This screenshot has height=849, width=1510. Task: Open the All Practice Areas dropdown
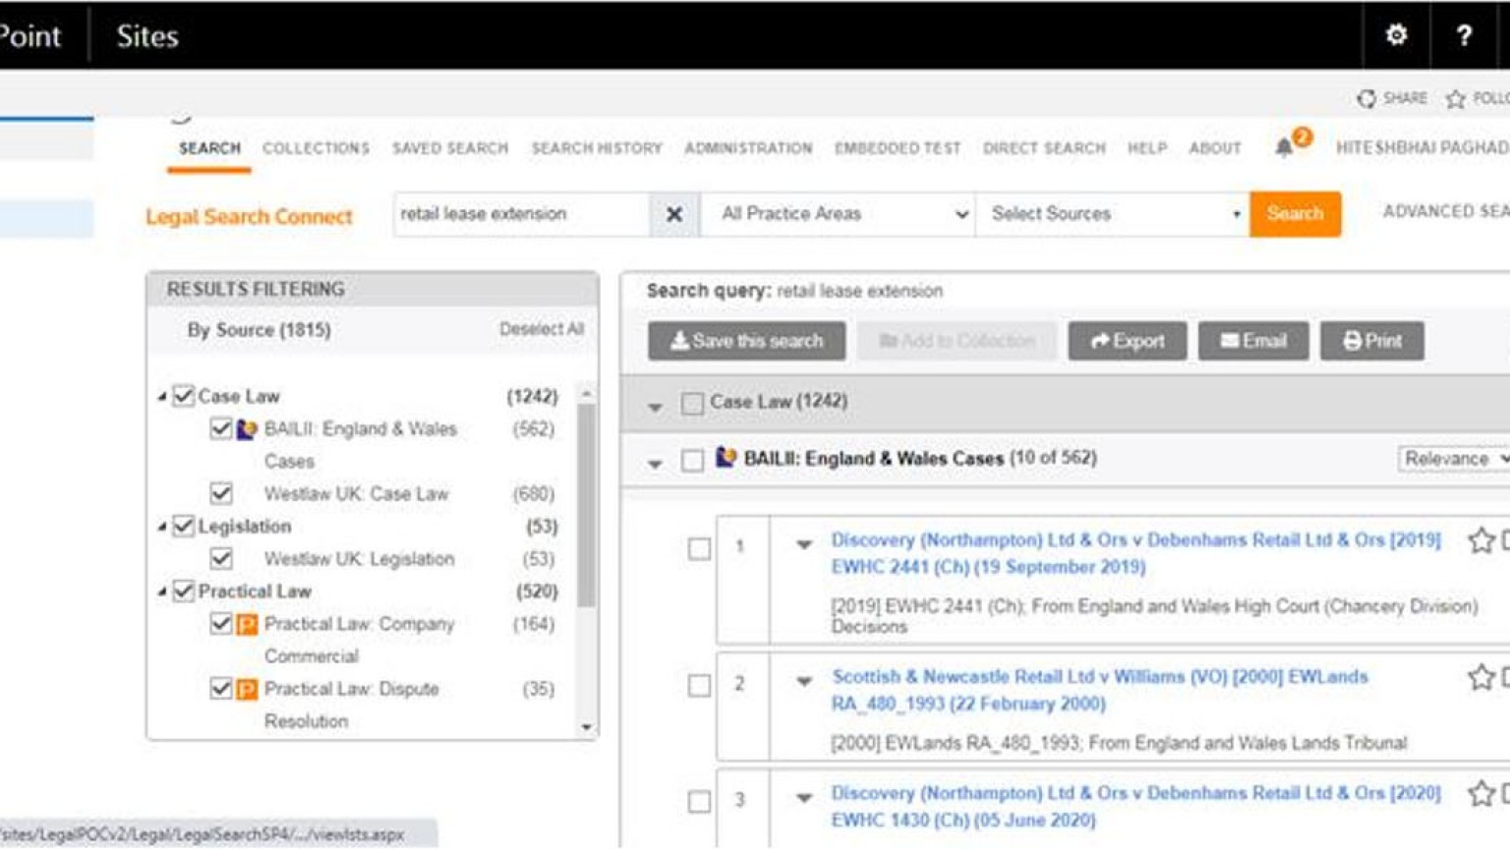coord(837,214)
